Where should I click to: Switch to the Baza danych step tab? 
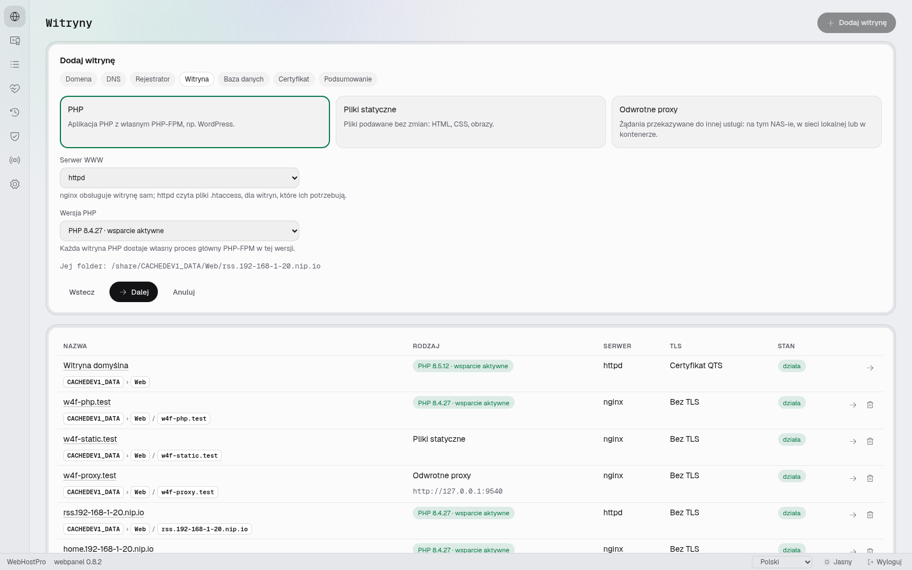click(x=243, y=79)
